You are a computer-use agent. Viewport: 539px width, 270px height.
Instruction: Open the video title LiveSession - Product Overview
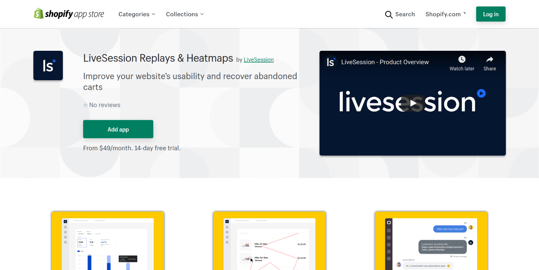point(385,62)
